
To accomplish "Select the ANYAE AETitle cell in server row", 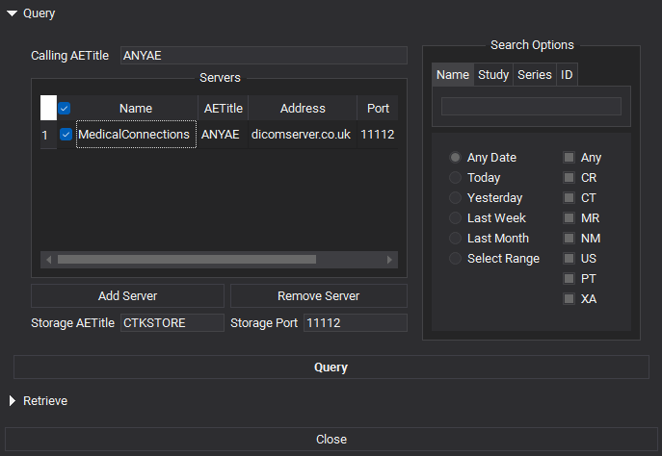I will click(223, 135).
